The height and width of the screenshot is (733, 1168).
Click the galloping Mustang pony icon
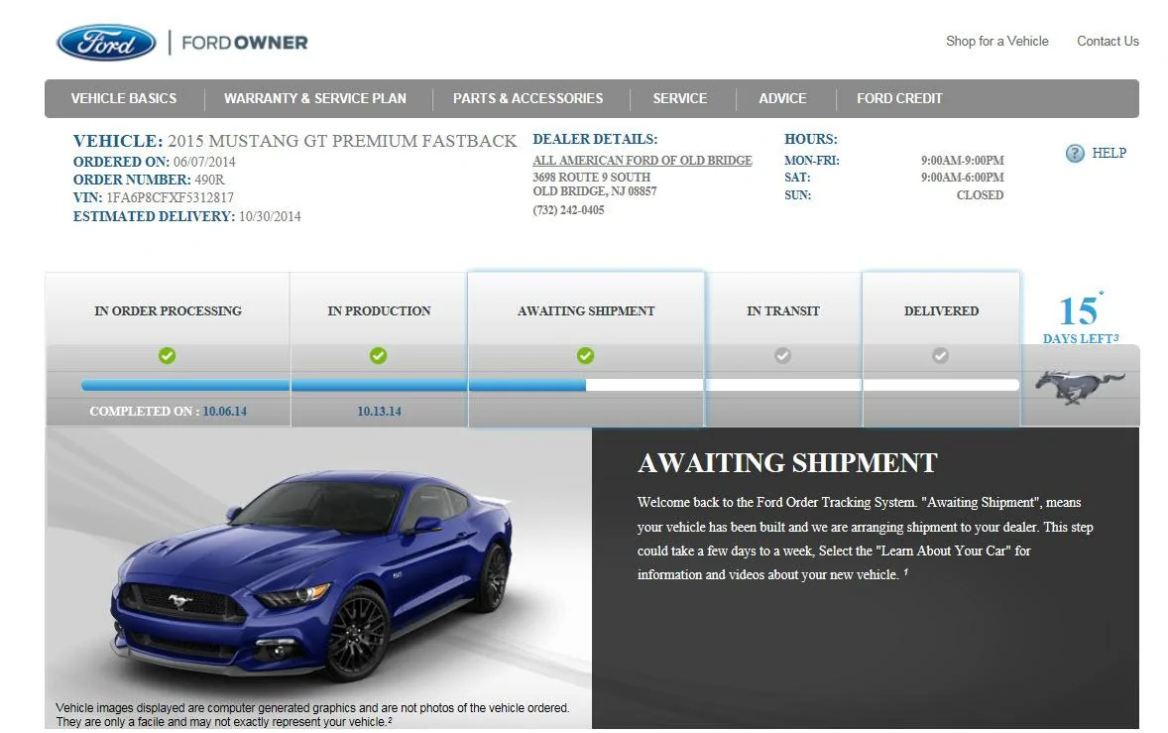(1080, 387)
